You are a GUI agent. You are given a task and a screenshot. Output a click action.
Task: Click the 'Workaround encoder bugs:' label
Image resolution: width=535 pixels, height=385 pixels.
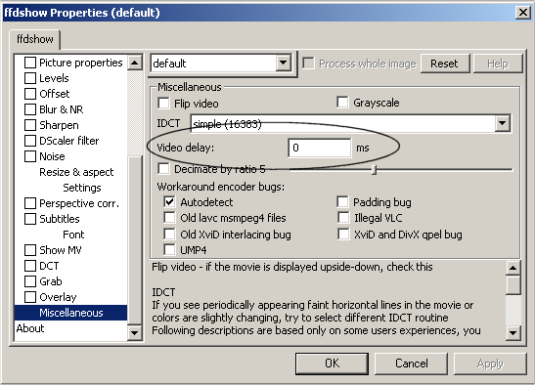click(x=221, y=187)
